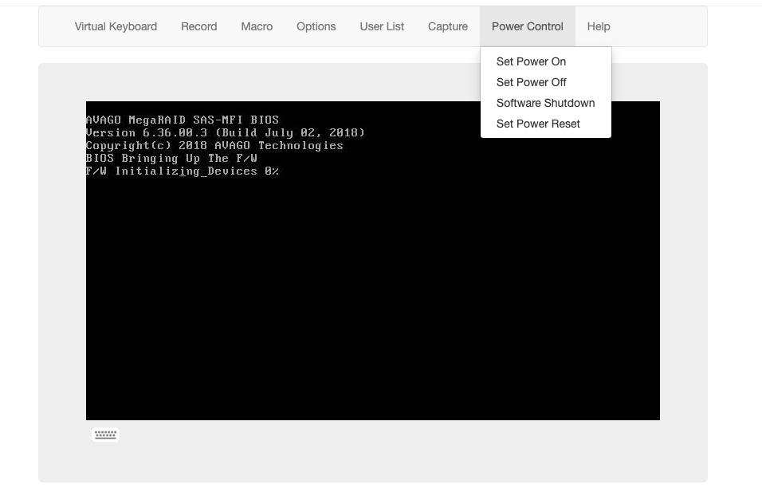Open the Help menu

598,26
